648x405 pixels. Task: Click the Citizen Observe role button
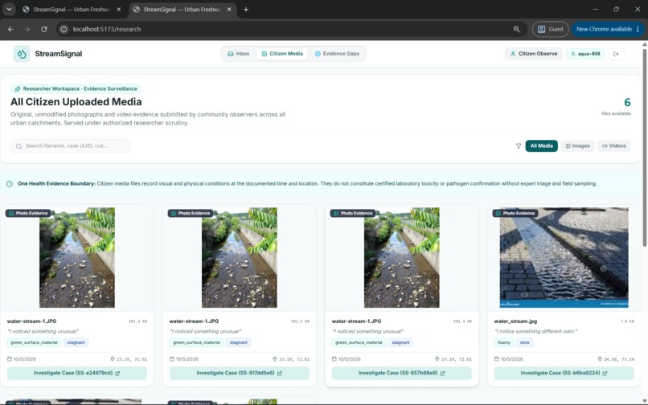click(x=534, y=54)
